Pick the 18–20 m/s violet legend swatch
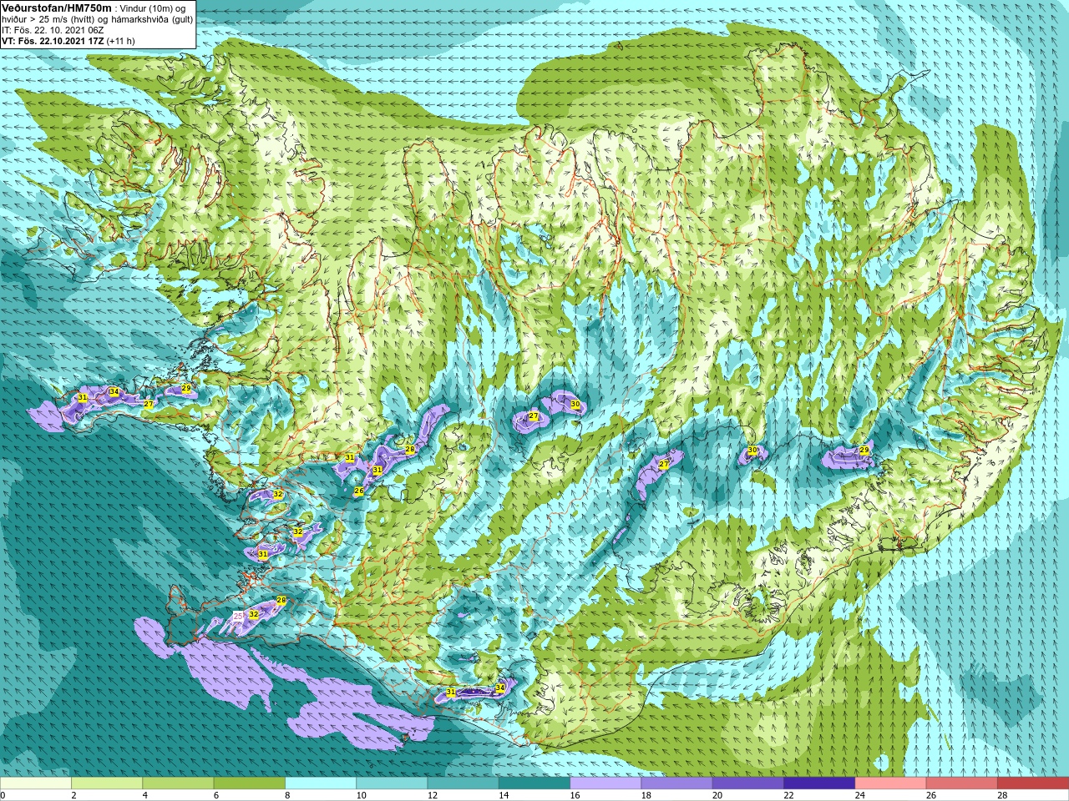 point(676,783)
